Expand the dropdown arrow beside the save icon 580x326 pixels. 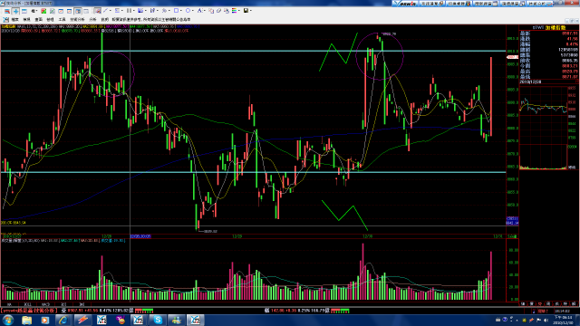click(x=251, y=11)
